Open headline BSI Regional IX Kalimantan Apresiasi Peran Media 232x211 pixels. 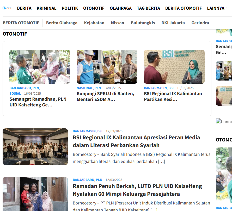click(x=136, y=141)
